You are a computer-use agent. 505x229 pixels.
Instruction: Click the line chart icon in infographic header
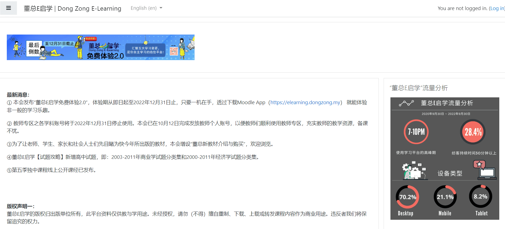click(406, 103)
